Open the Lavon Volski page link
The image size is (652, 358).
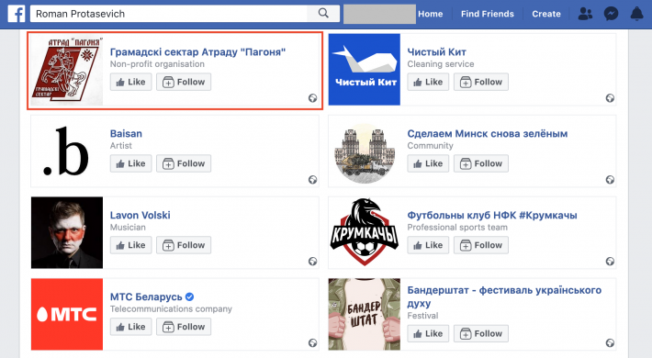coord(141,215)
